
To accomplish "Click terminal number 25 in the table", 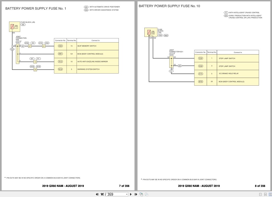I will click(x=212, y=81).
